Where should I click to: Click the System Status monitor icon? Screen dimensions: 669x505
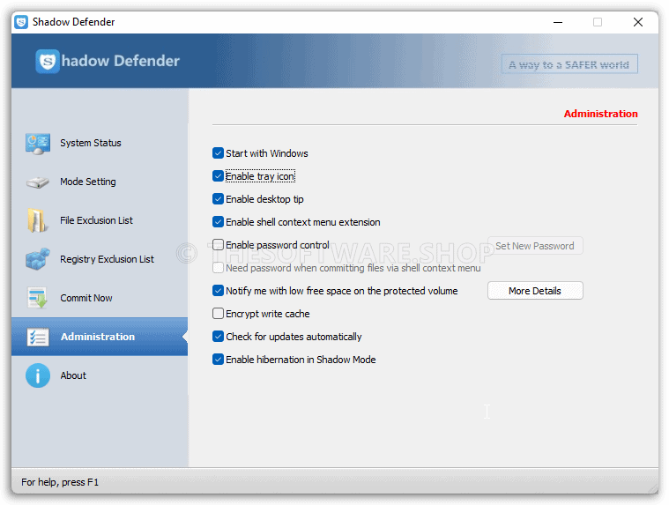[38, 144]
